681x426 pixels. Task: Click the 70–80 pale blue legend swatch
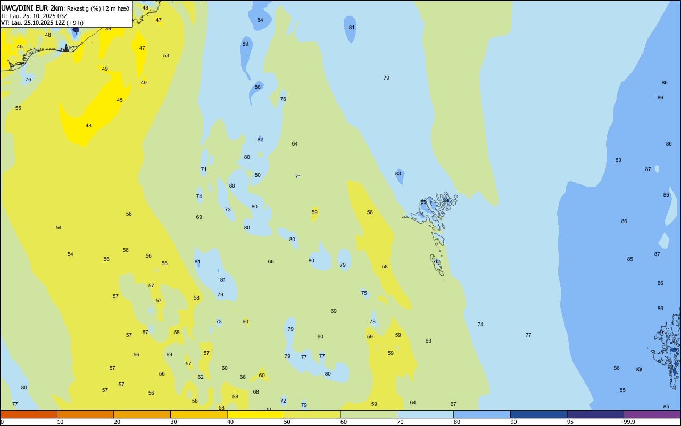click(425, 414)
